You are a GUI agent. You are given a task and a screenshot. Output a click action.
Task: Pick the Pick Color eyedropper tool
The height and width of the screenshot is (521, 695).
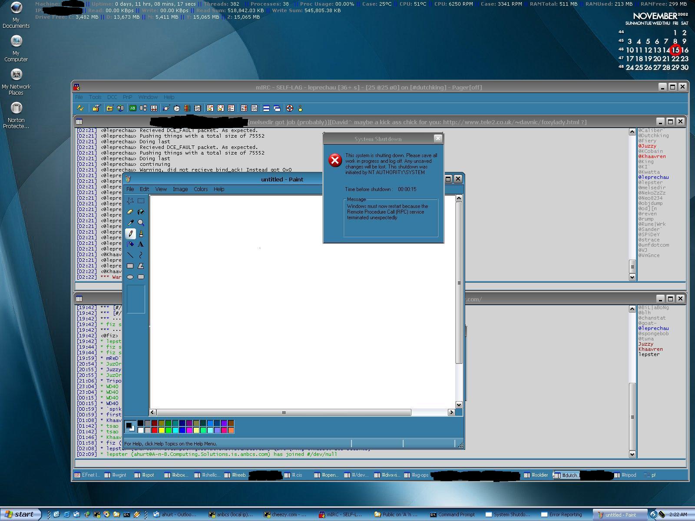130,223
